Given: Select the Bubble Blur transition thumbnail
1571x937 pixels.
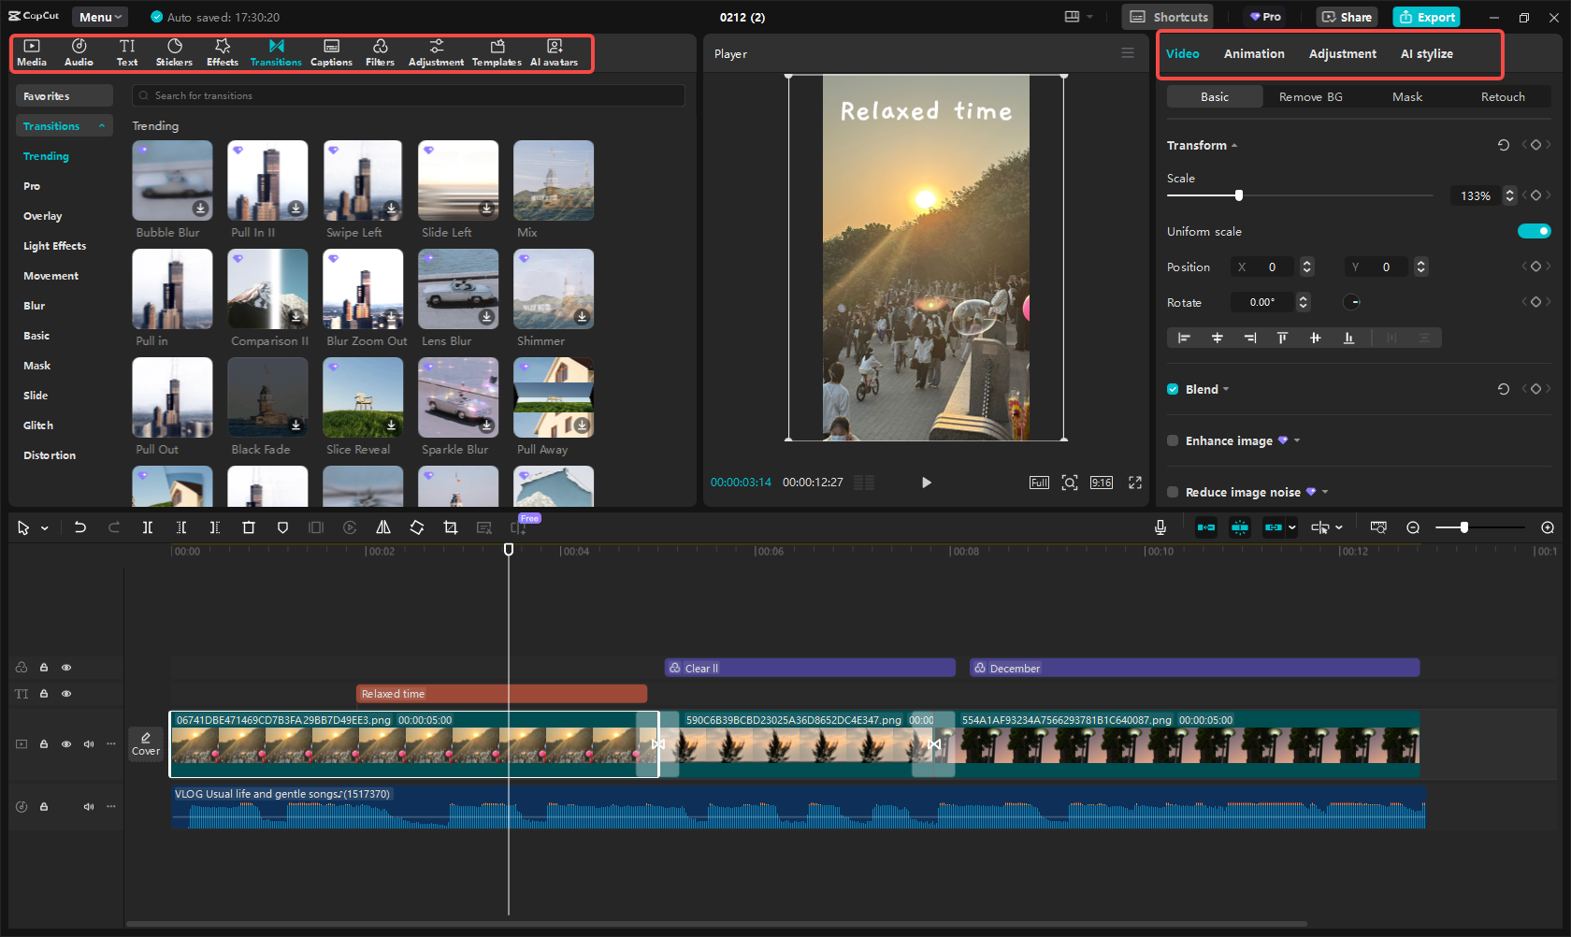Looking at the screenshot, I should point(172,180).
